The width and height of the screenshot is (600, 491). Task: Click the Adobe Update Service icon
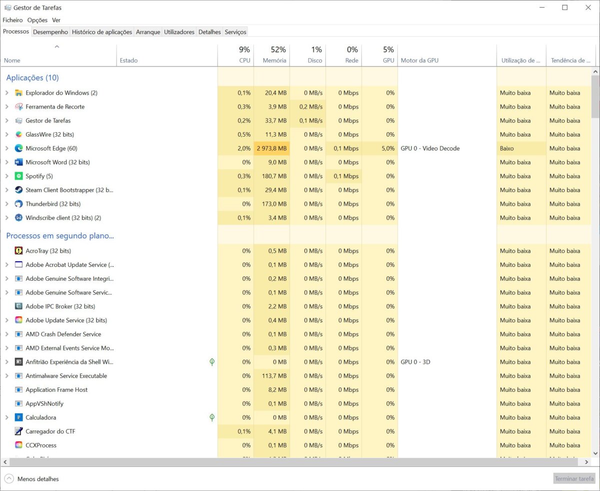pyautogui.click(x=18, y=320)
